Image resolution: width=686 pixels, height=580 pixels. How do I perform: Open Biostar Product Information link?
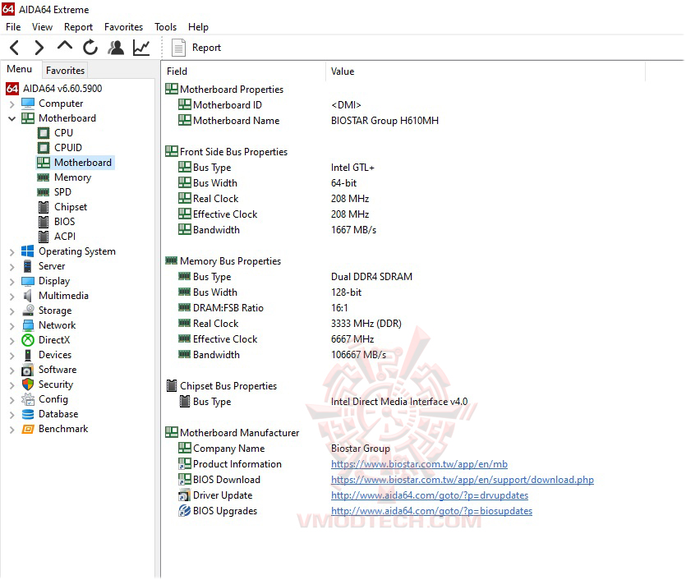click(x=419, y=464)
